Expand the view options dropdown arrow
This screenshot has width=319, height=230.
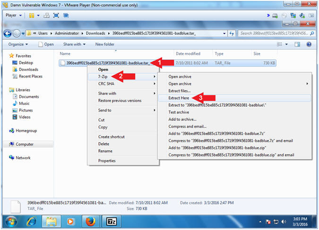click(286, 44)
